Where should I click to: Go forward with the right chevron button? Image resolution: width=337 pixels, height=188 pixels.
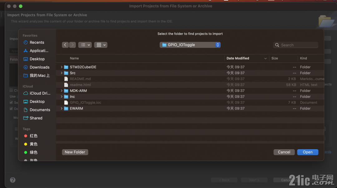coord(72,45)
